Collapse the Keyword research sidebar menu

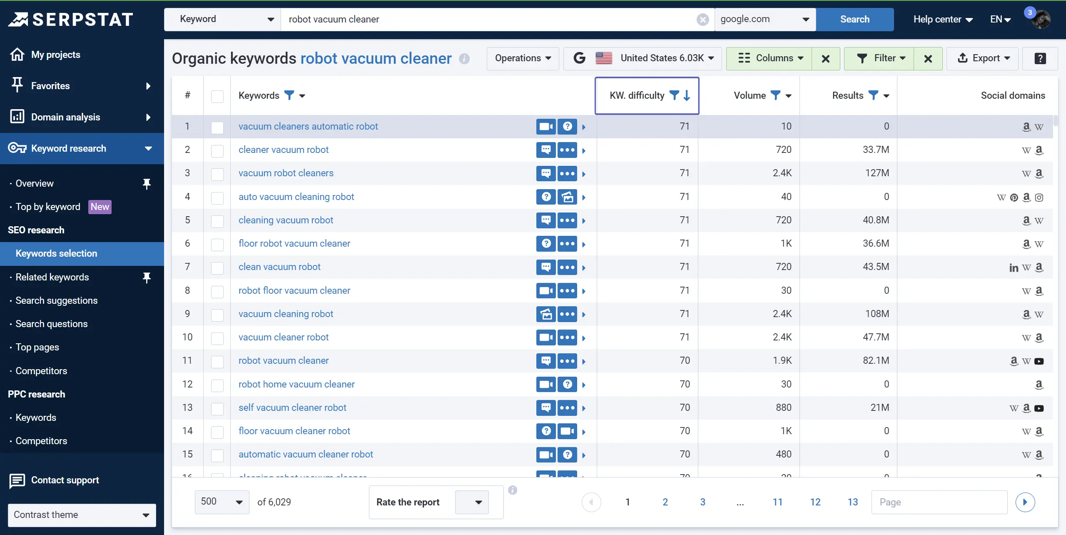coord(82,148)
